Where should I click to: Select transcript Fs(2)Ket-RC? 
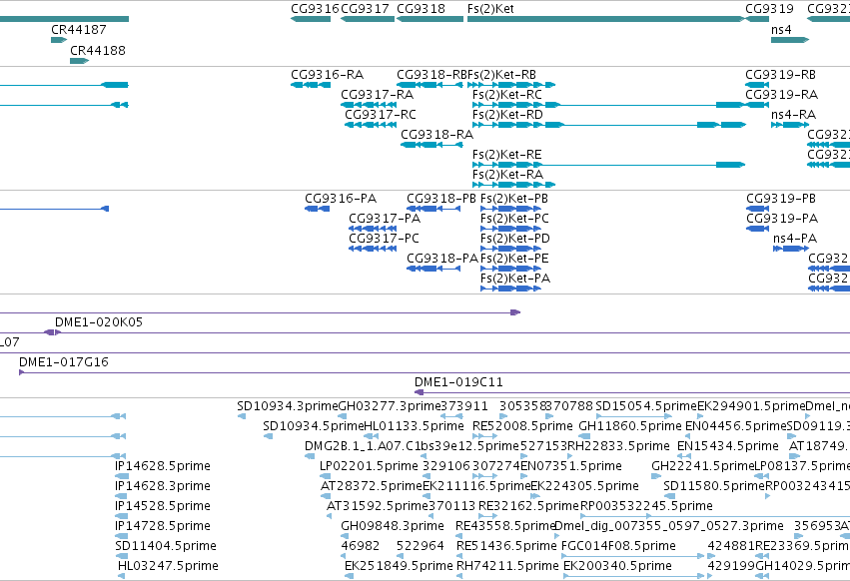pyautogui.click(x=609, y=105)
